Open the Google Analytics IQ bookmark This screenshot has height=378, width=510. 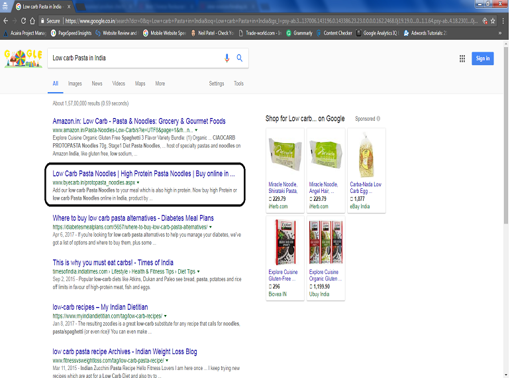tap(378, 33)
